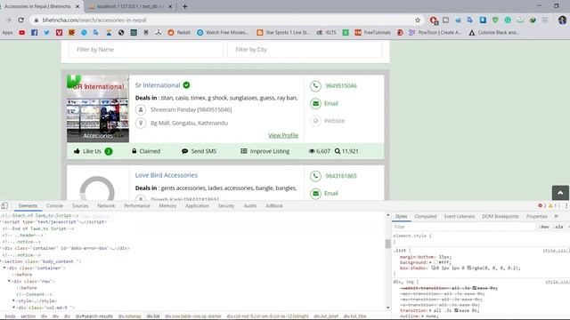Click the Sr International listing photo

pos(98,108)
